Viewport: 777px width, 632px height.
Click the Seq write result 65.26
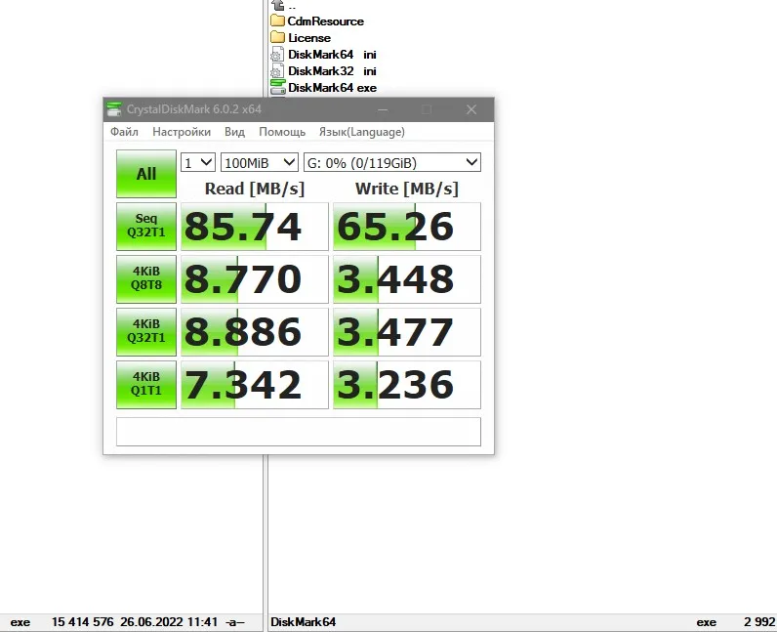pyautogui.click(x=407, y=227)
